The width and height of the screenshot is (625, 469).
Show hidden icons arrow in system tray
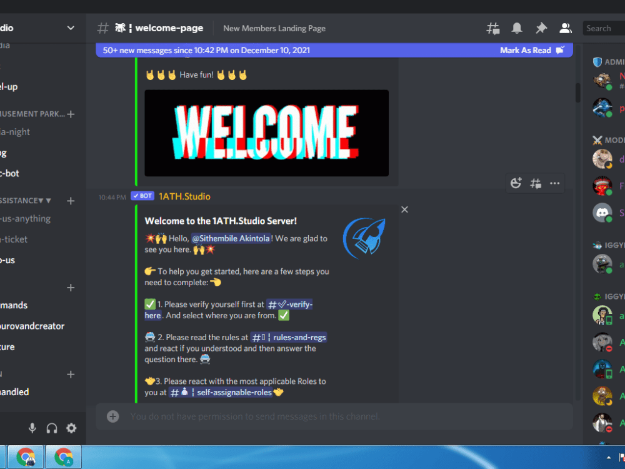pyautogui.click(x=609, y=458)
